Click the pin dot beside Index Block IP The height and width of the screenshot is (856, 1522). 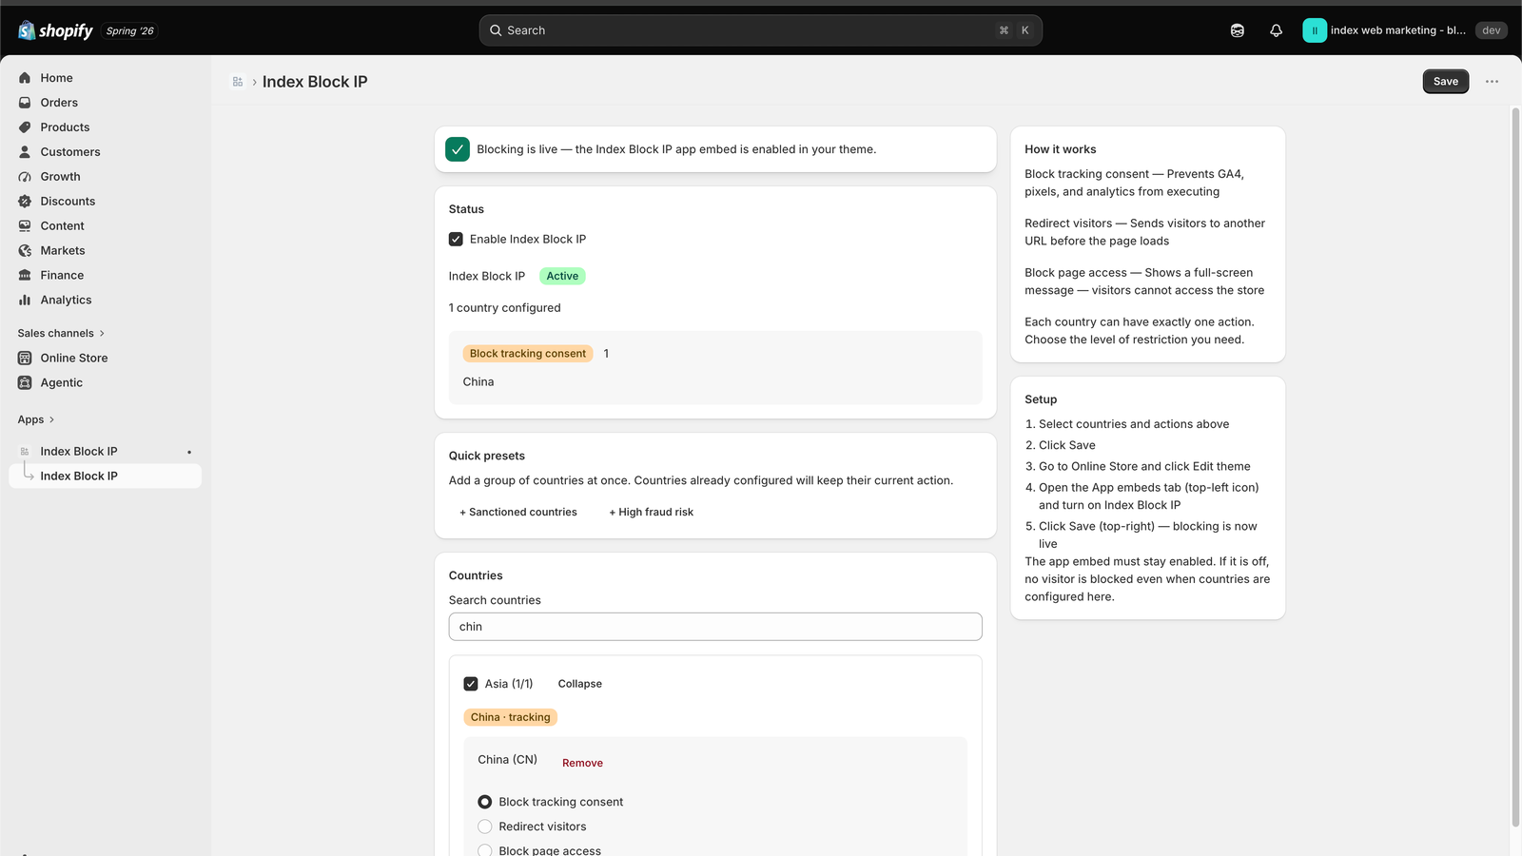click(x=189, y=452)
